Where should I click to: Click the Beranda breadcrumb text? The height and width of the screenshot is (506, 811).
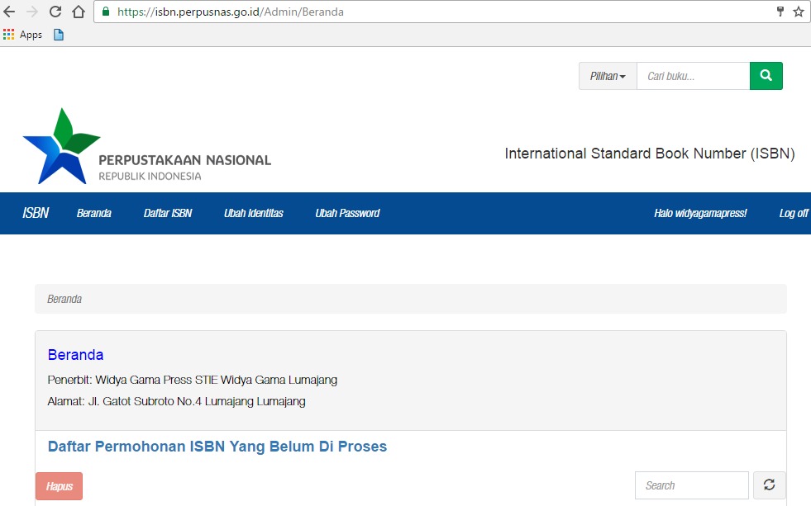tap(64, 299)
